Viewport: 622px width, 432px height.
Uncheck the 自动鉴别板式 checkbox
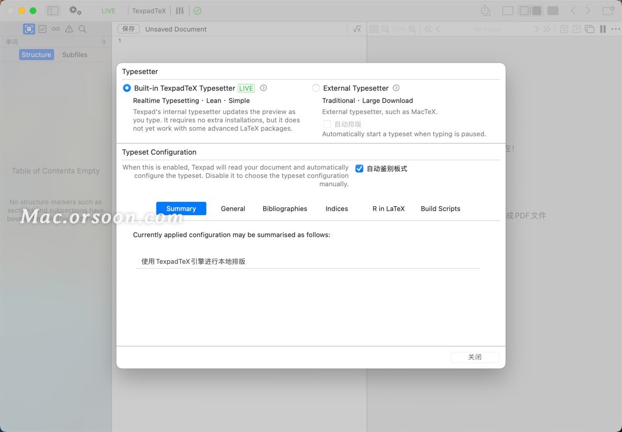pos(359,168)
